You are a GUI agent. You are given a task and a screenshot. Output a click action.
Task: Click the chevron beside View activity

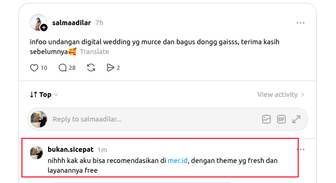[302, 95]
